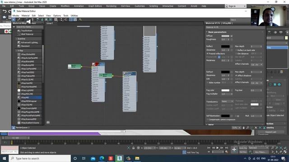Click the undo arrow in 3ds Max toolbar

pyautogui.click(x=5, y=11)
